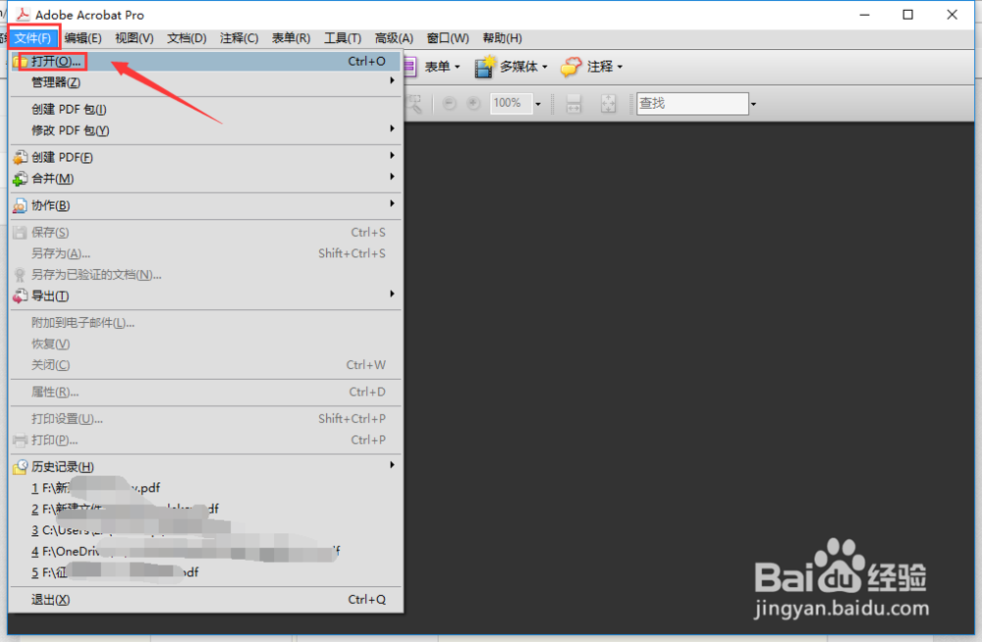Screen dimensions: 982x642
Task: Click the disabled 保存(S) floppy icon
Action: pyautogui.click(x=20, y=233)
